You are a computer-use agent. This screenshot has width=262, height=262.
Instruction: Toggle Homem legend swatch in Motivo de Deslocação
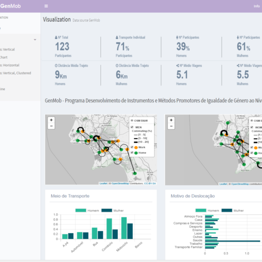pyautogui.click(x=201, y=211)
